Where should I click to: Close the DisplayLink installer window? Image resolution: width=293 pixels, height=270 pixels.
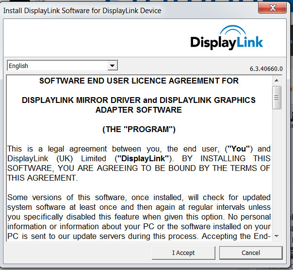point(272,8)
